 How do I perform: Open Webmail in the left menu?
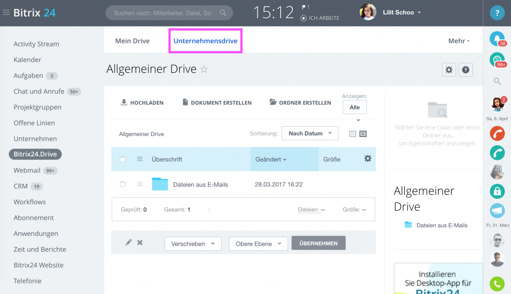coord(27,170)
